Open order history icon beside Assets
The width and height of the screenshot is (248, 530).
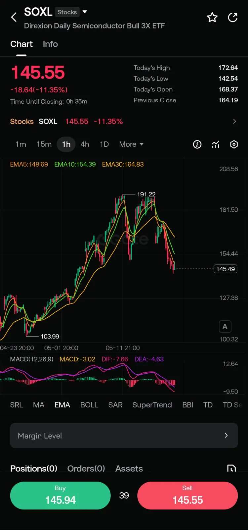[x=231, y=468]
